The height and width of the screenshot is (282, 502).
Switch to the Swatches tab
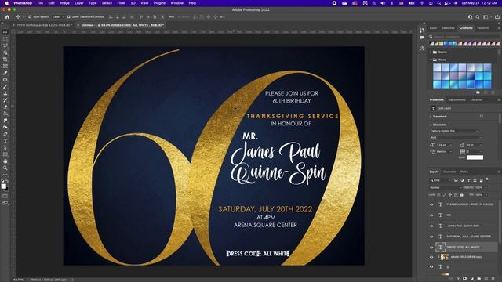point(448,28)
